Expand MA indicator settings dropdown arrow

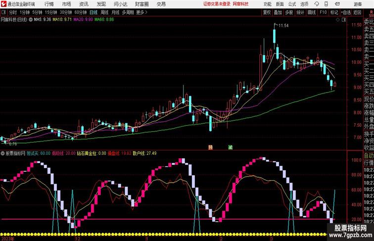coord(31,20)
